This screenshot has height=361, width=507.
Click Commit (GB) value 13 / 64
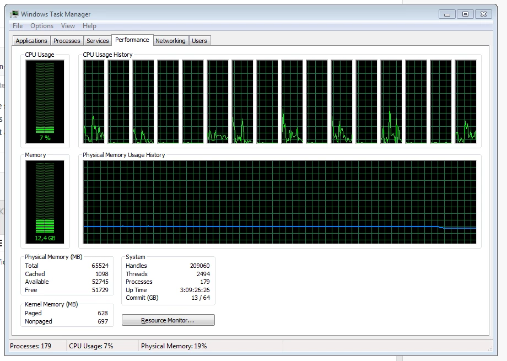tap(201, 298)
